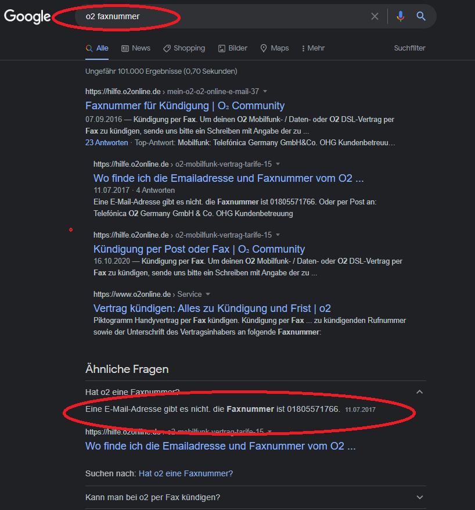Viewport: 475px width, 510px height.
Task: Click the Google logo
Action: [27, 16]
